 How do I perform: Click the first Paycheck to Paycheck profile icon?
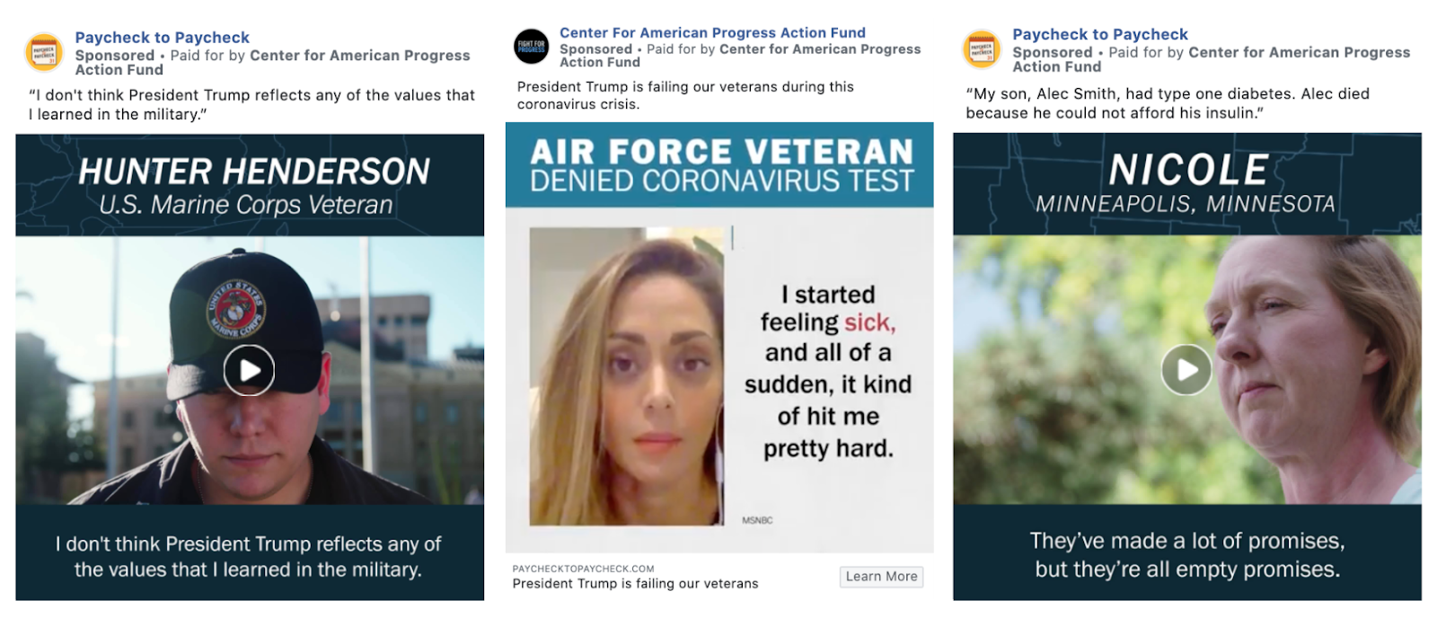(44, 52)
